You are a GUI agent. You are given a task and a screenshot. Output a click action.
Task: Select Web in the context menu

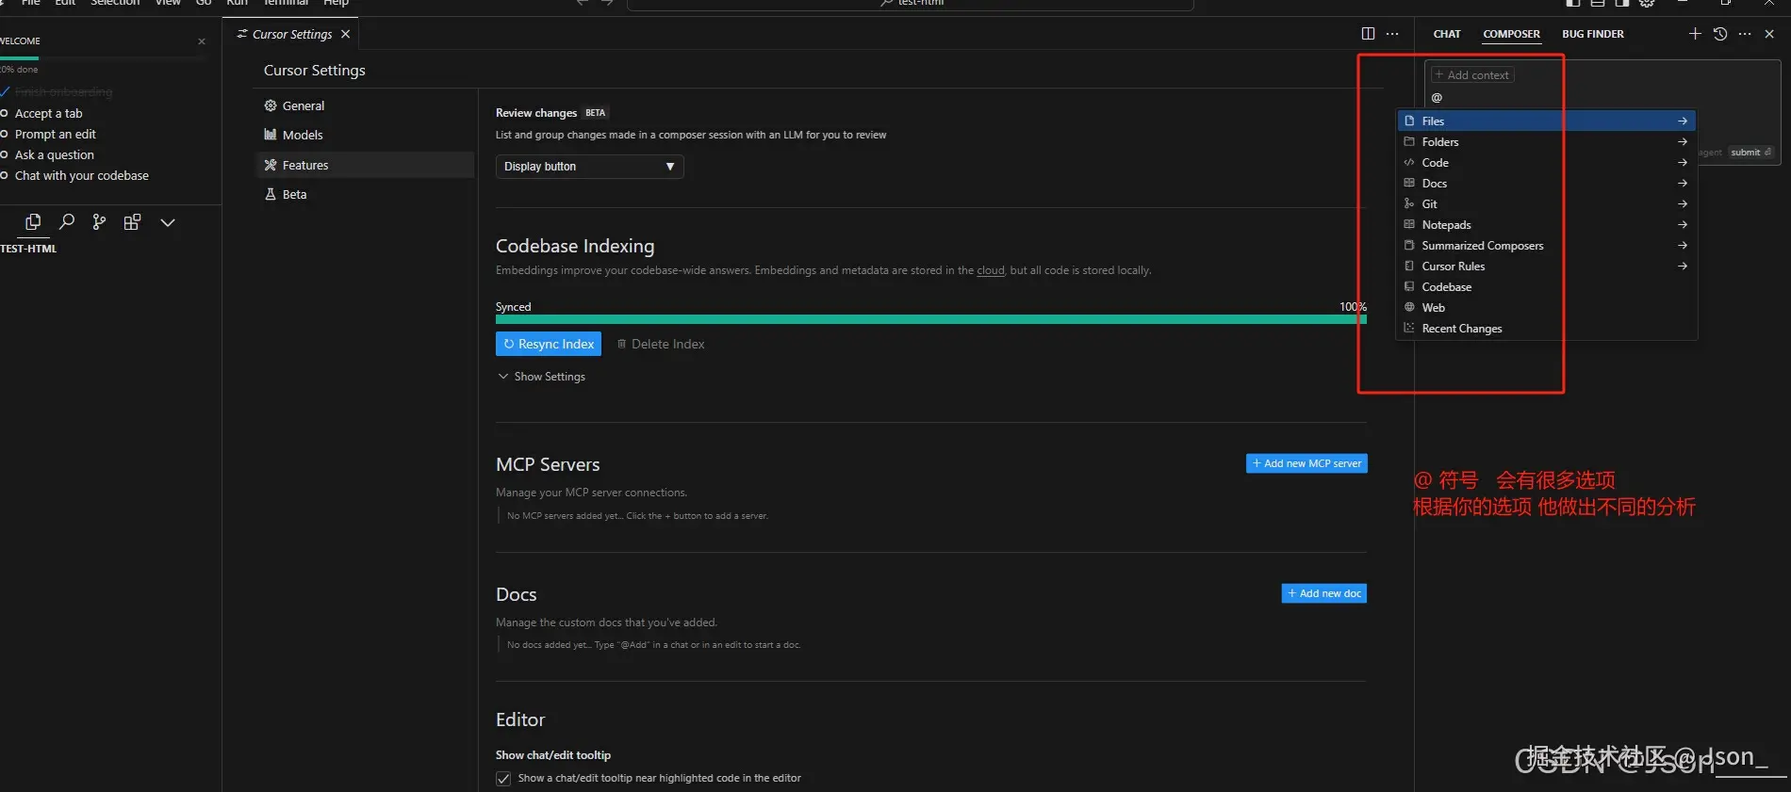(1546, 307)
